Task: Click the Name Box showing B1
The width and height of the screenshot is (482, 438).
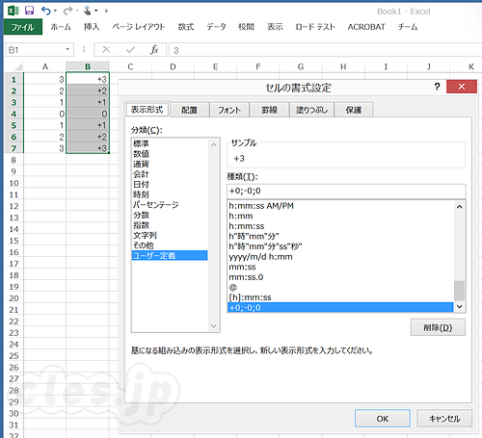Action: click(36, 50)
